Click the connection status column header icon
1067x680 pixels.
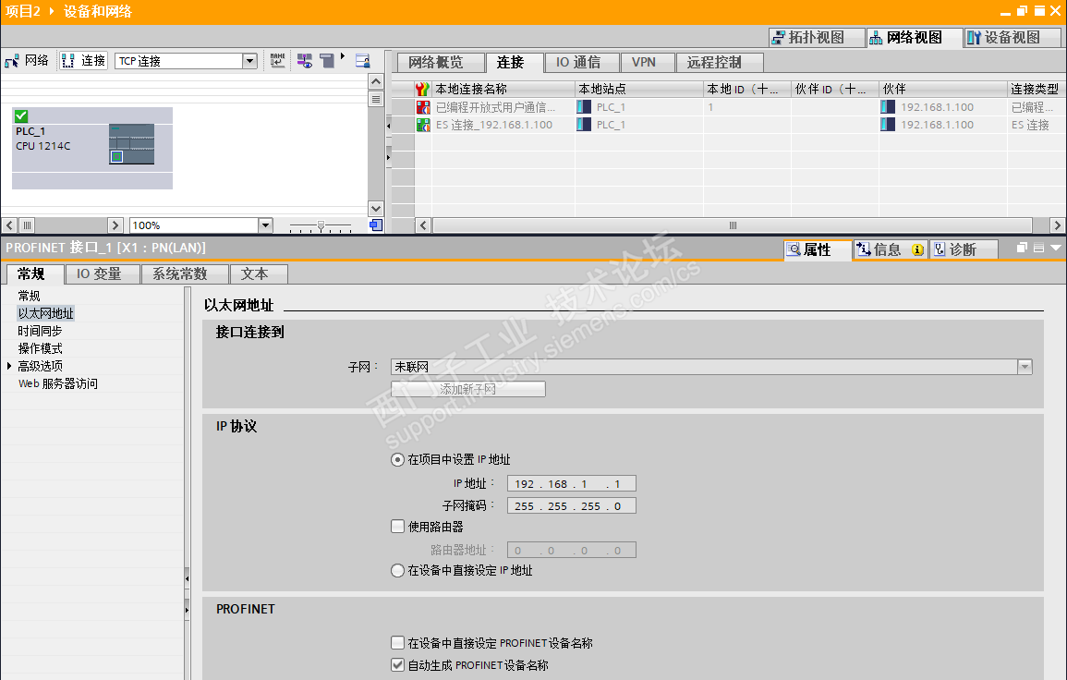[422, 90]
